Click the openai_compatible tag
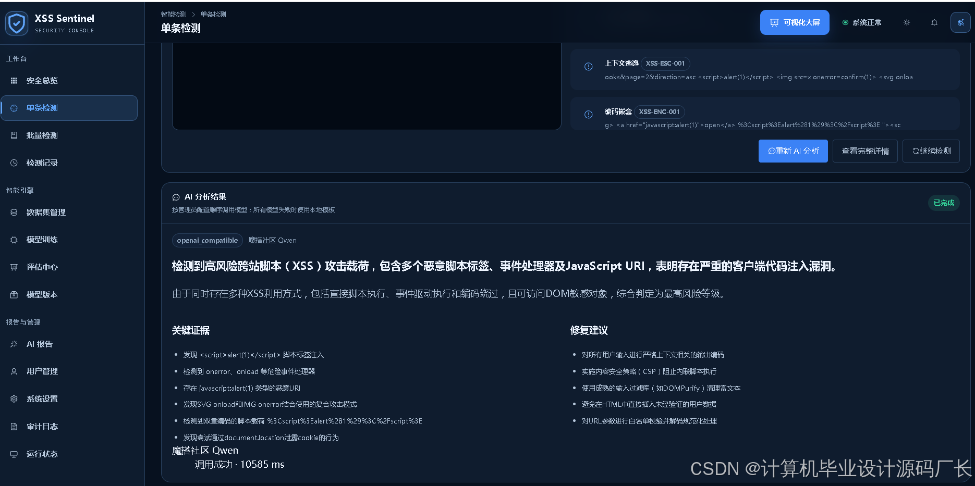 coord(208,240)
